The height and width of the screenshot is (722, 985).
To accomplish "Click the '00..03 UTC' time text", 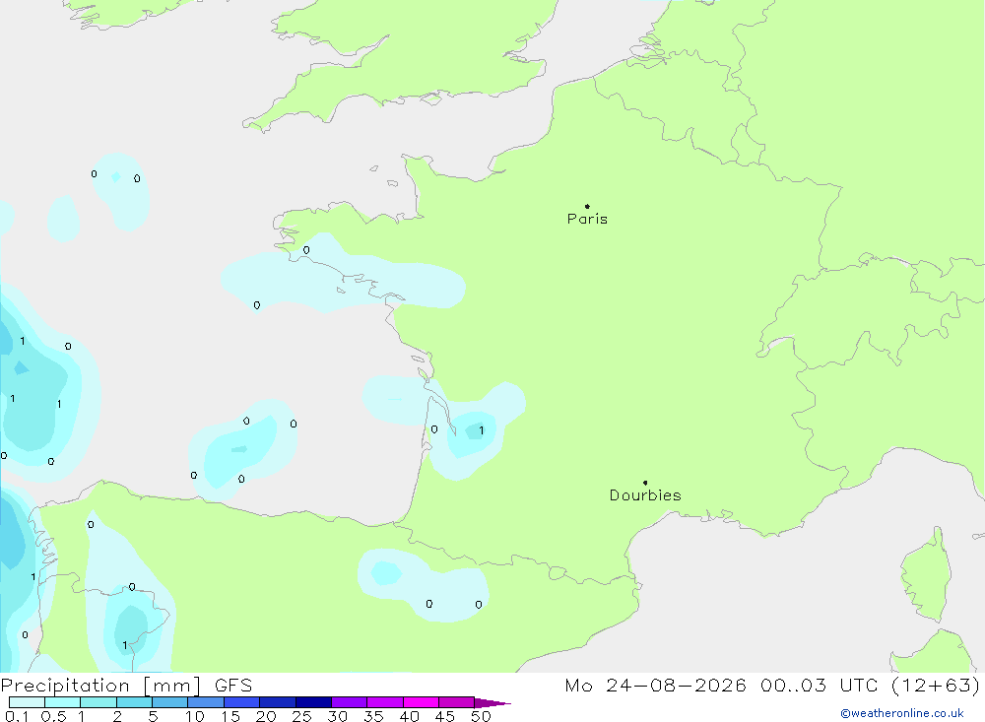I will (x=819, y=686).
